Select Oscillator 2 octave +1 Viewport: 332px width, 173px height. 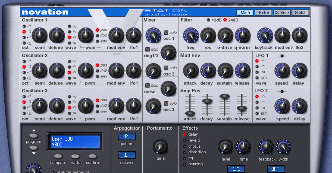point(24,73)
